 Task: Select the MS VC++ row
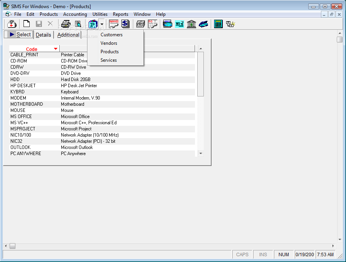(x=102, y=123)
